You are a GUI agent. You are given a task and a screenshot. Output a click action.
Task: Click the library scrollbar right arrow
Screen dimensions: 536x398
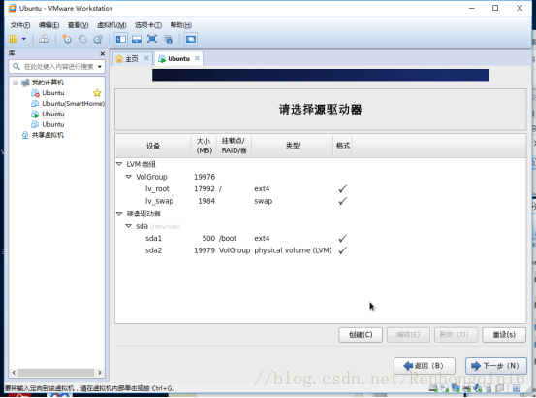click(100, 373)
